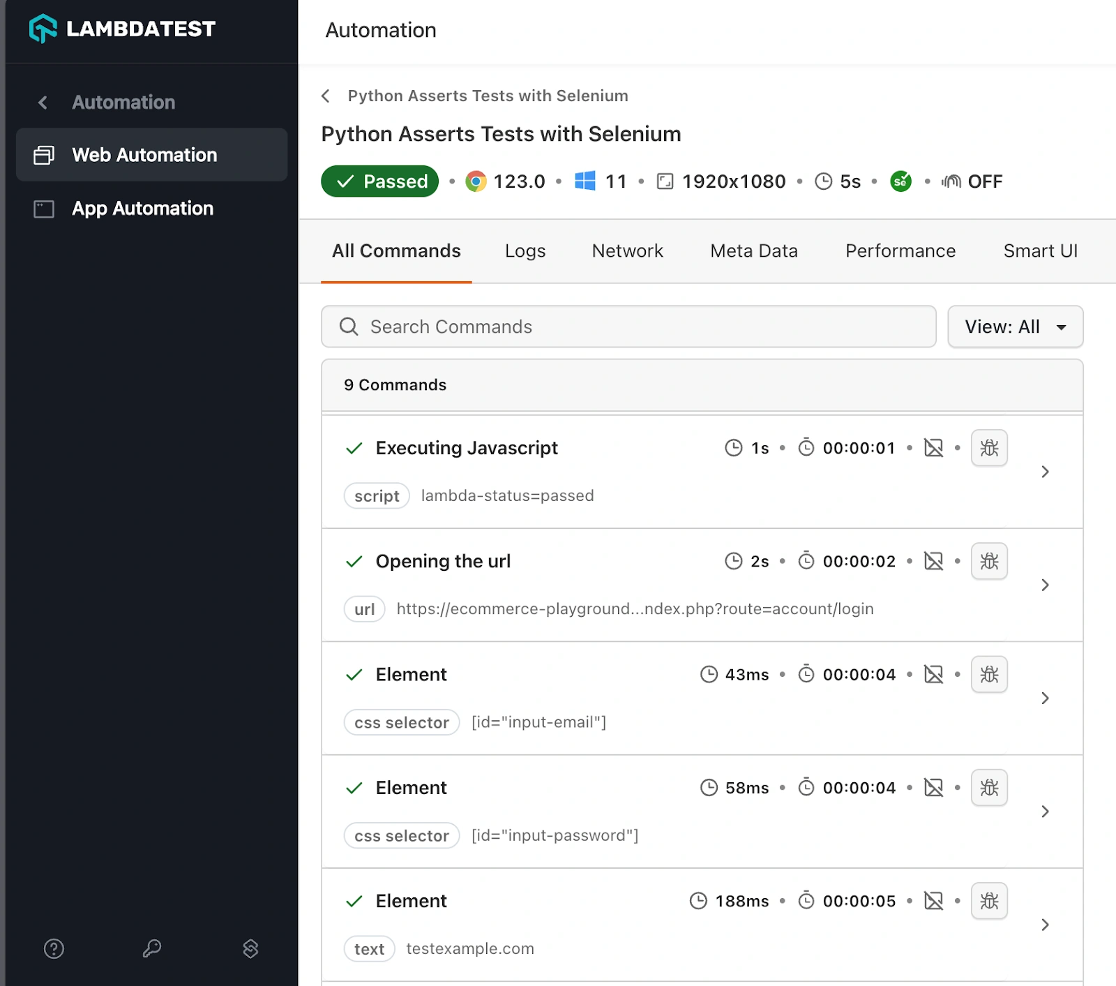
Task: Click the LambdaTest logo
Action: pyautogui.click(x=122, y=29)
